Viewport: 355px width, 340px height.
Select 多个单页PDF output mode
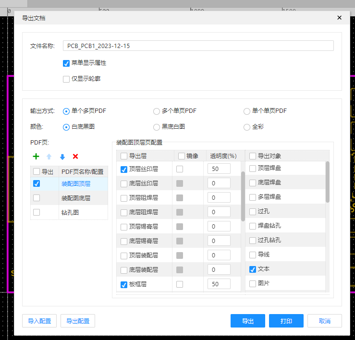157,111
